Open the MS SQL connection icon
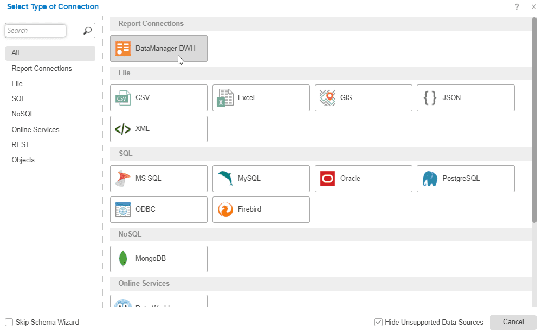The image size is (542, 335). point(123,179)
